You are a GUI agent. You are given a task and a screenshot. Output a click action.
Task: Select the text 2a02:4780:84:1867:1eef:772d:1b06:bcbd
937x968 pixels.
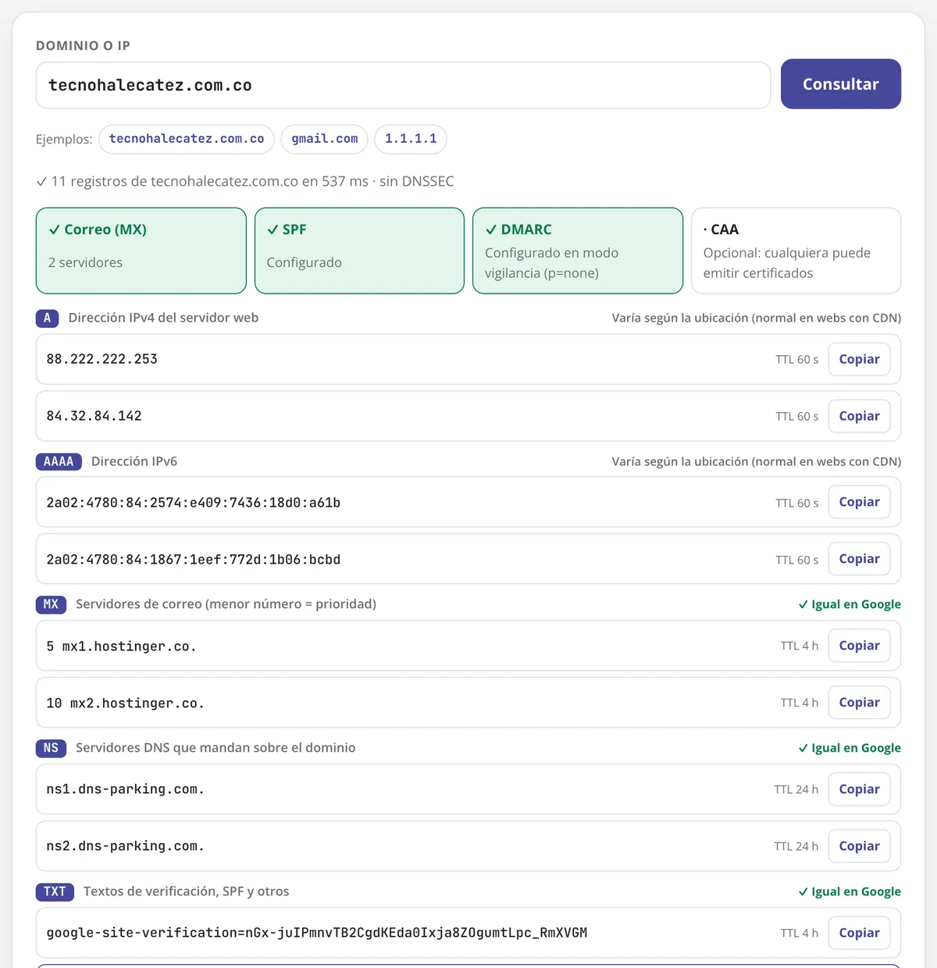click(x=193, y=560)
